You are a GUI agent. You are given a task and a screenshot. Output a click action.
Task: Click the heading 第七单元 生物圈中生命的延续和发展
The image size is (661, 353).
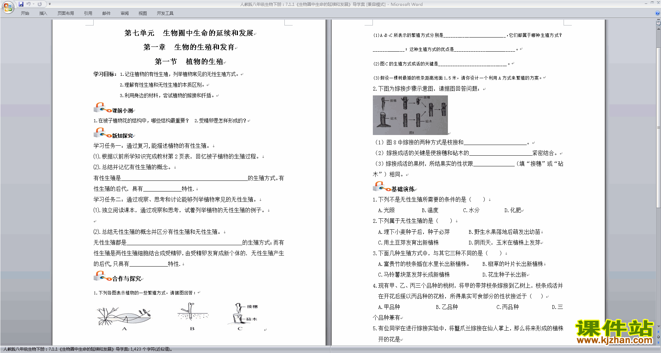pyautogui.click(x=189, y=33)
